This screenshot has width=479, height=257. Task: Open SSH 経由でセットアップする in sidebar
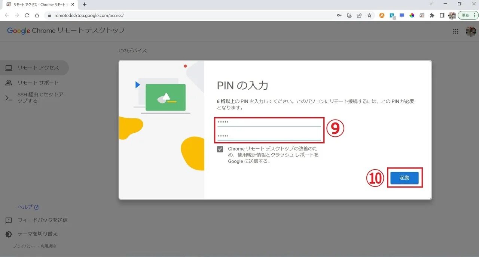(x=34, y=97)
